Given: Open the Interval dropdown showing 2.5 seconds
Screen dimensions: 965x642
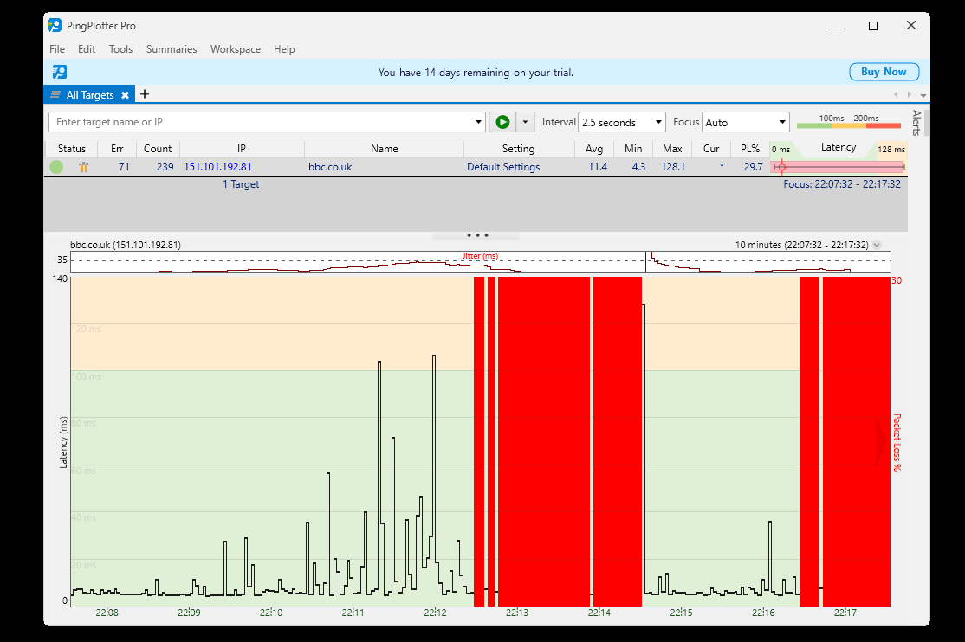Looking at the screenshot, I should [622, 122].
